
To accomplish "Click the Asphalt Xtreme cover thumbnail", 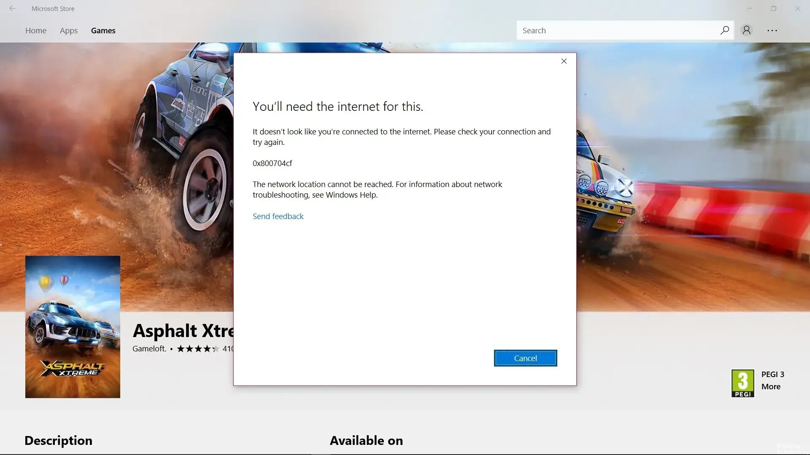I will tap(73, 327).
